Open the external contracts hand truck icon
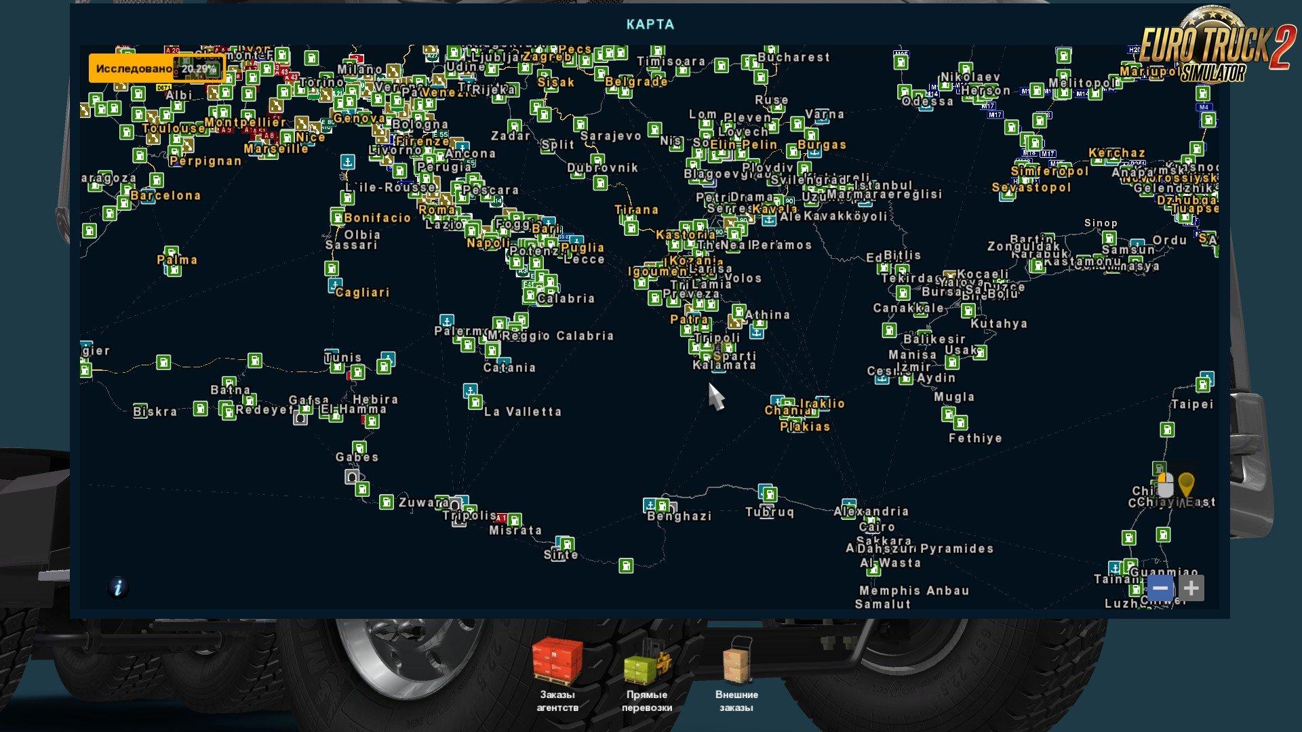1302x732 pixels. pos(736,660)
